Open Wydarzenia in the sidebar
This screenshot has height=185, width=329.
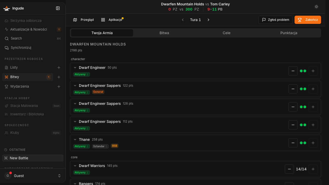pyautogui.click(x=28, y=86)
